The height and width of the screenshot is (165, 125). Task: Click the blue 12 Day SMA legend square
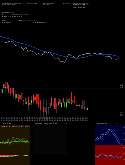2,4
